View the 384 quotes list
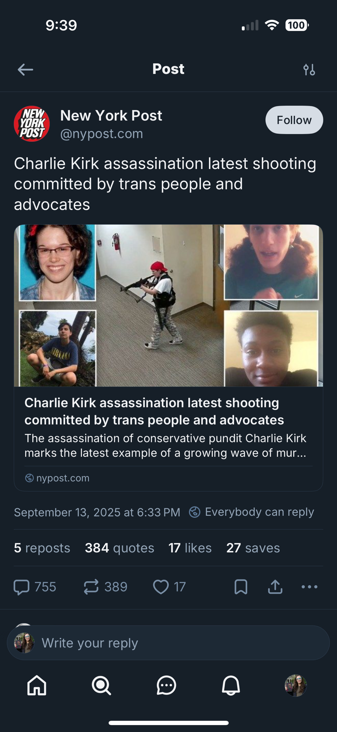Viewport: 337px width, 732px height. click(120, 548)
